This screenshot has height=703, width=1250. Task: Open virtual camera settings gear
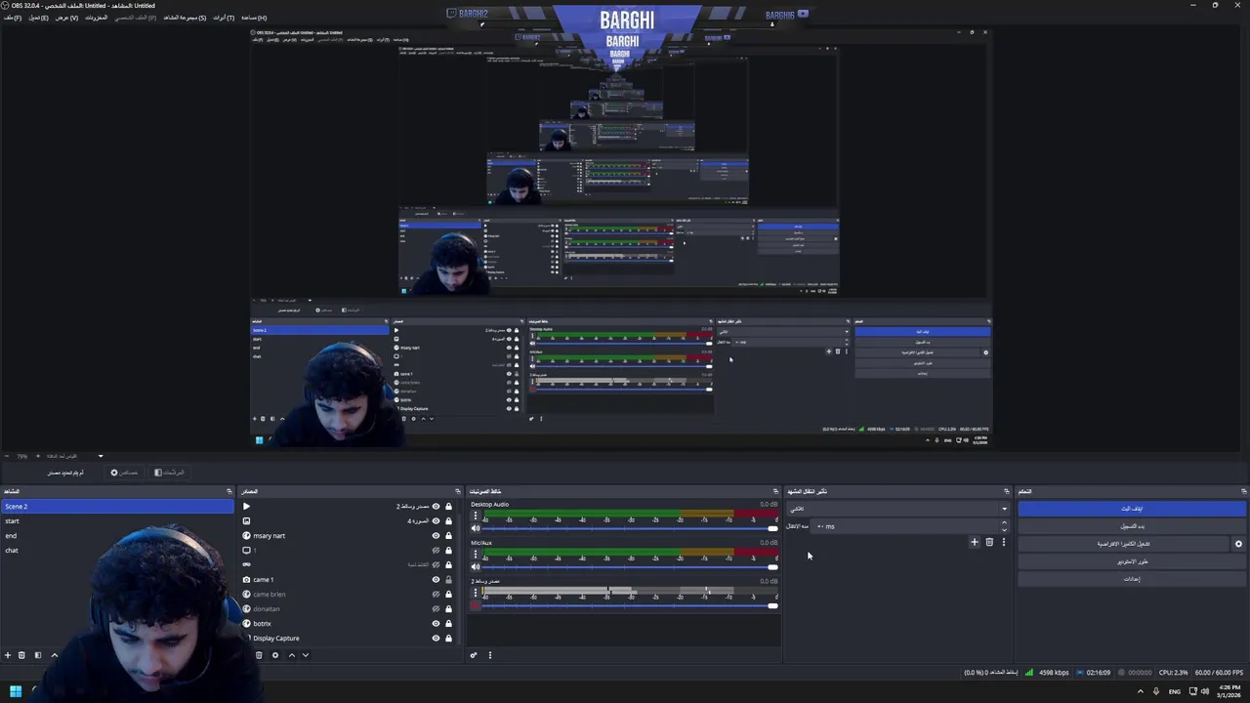click(x=1238, y=544)
